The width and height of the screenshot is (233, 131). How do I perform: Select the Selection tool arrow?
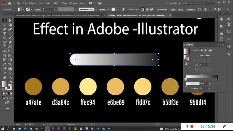pos(5,20)
